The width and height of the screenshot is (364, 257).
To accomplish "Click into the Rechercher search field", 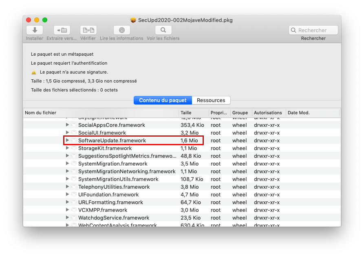I will coord(313,30).
